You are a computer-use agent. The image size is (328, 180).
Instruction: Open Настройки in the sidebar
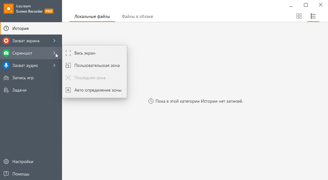[x=31, y=162]
